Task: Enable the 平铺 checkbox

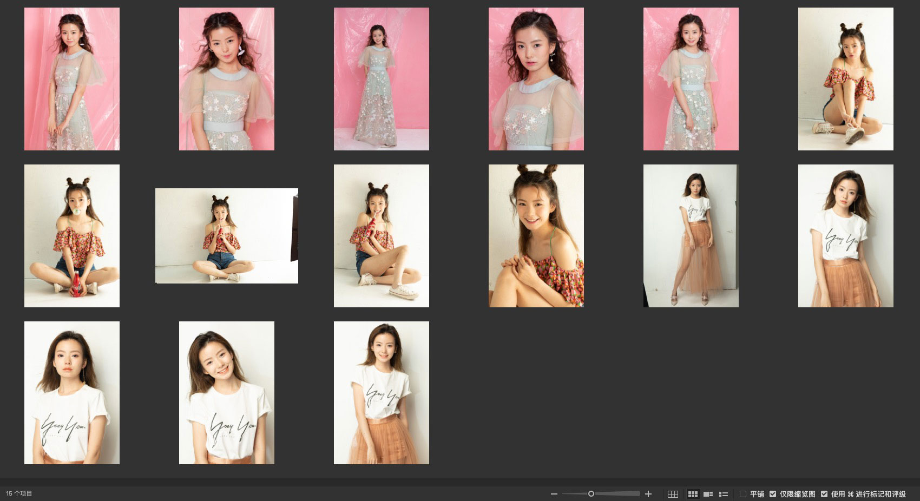Action: [x=743, y=494]
